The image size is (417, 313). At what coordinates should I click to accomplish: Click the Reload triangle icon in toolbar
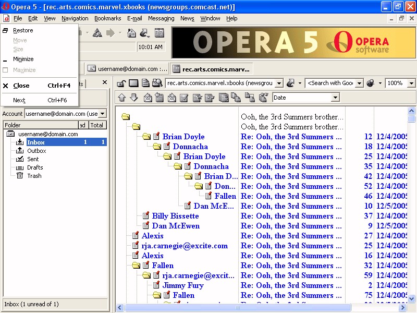(x=97, y=33)
